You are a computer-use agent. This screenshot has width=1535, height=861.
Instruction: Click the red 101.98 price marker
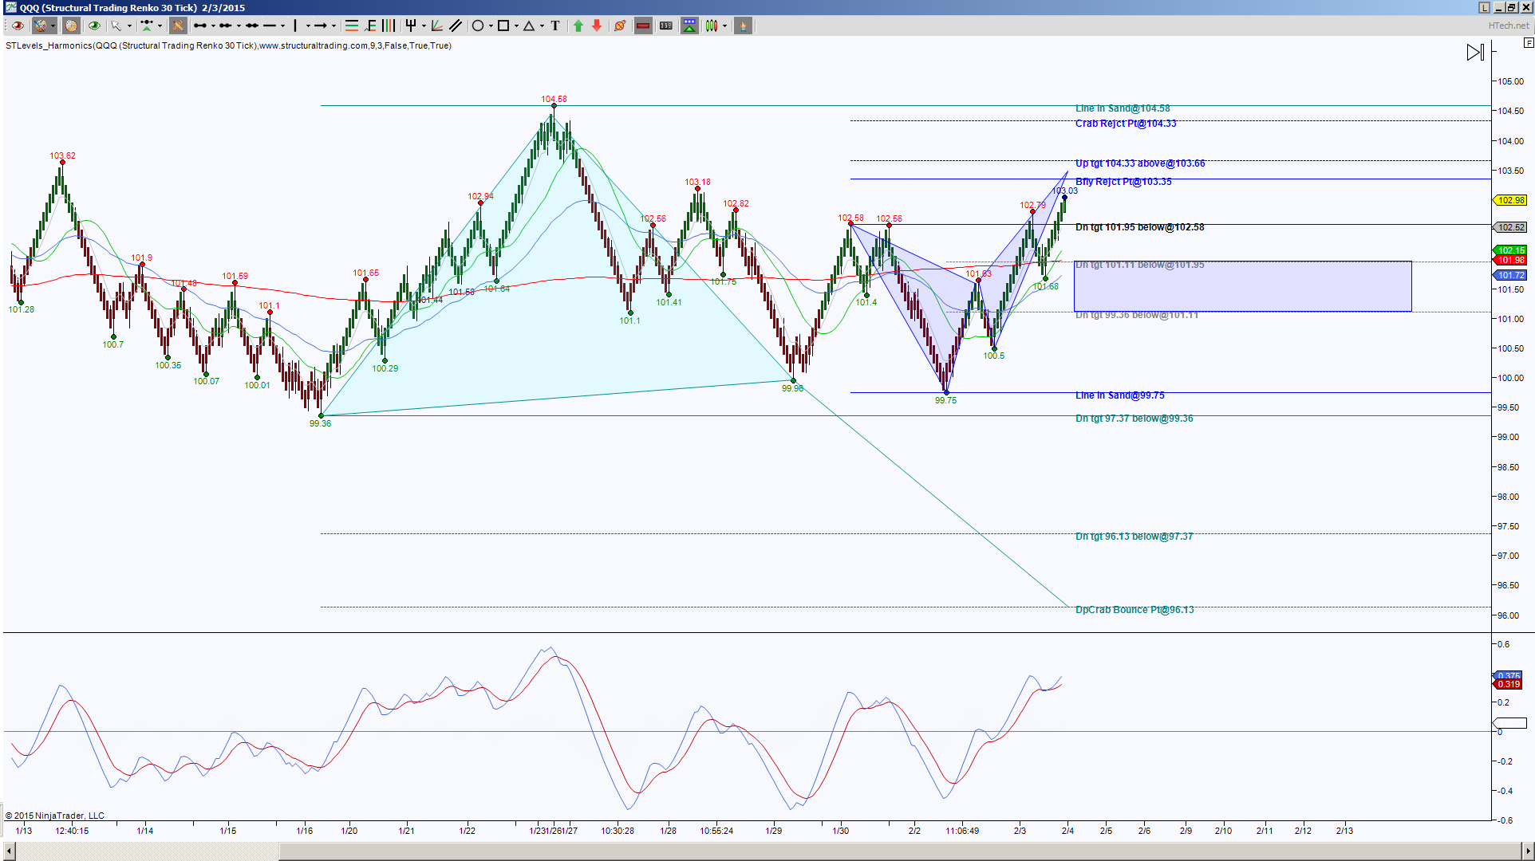click(x=1510, y=260)
